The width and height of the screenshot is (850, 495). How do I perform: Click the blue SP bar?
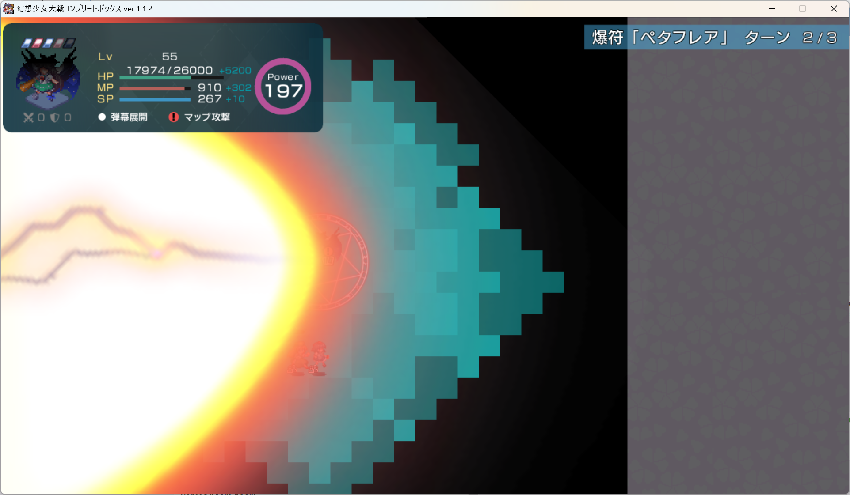155,100
